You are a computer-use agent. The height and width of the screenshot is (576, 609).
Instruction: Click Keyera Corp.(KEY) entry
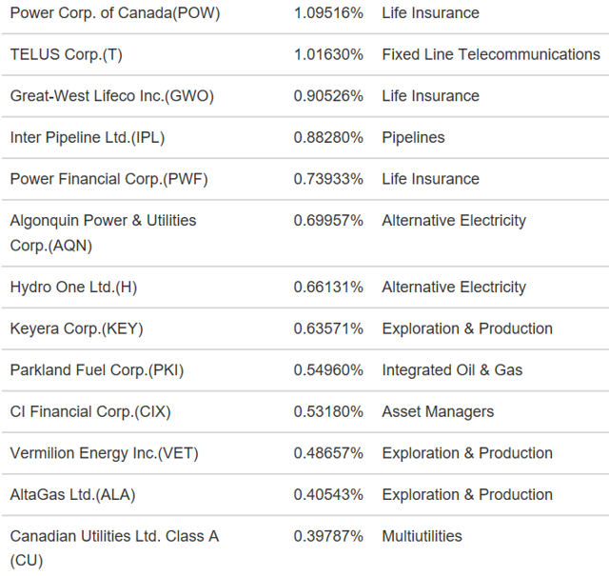[76, 328]
